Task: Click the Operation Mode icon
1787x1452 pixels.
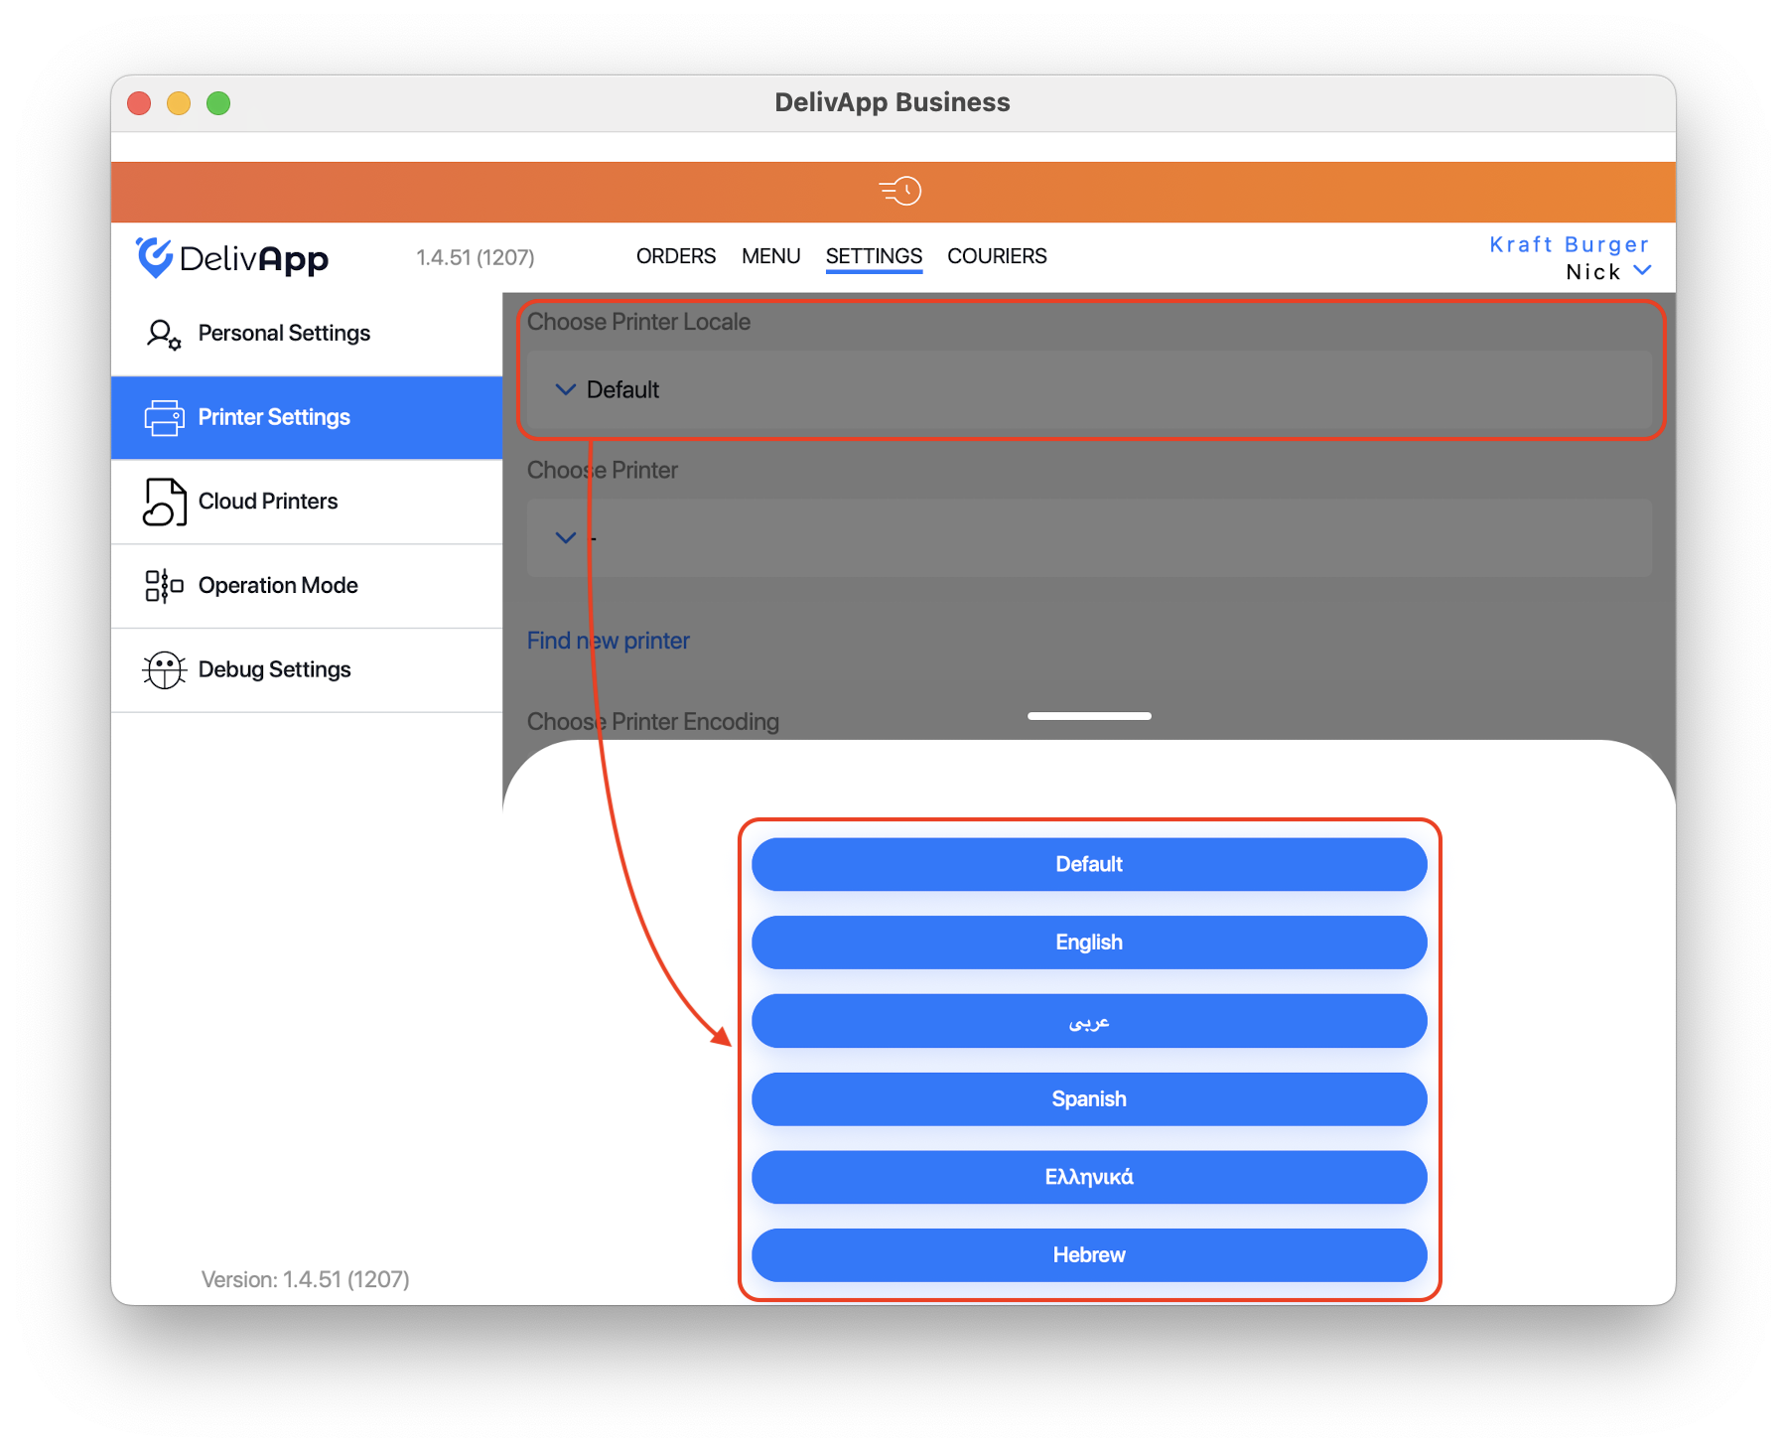Action: 164,586
